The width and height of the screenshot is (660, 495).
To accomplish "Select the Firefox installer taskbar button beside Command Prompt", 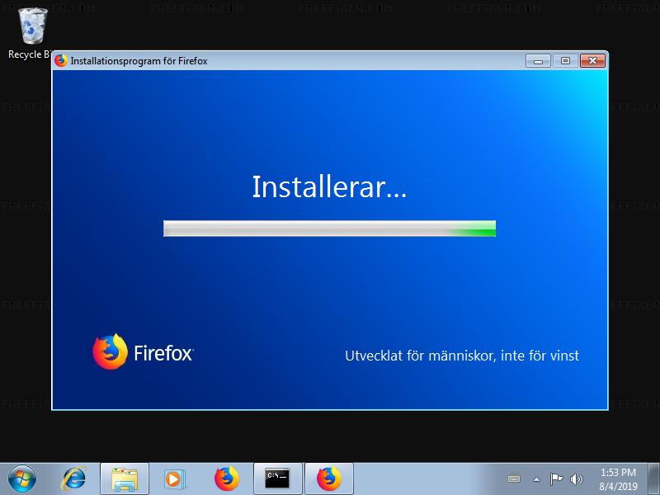I will [328, 479].
